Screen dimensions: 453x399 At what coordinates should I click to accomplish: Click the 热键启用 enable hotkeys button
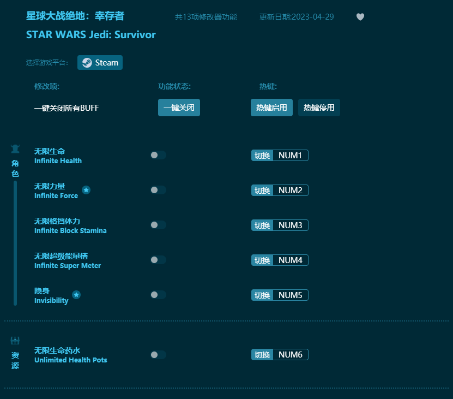point(271,108)
